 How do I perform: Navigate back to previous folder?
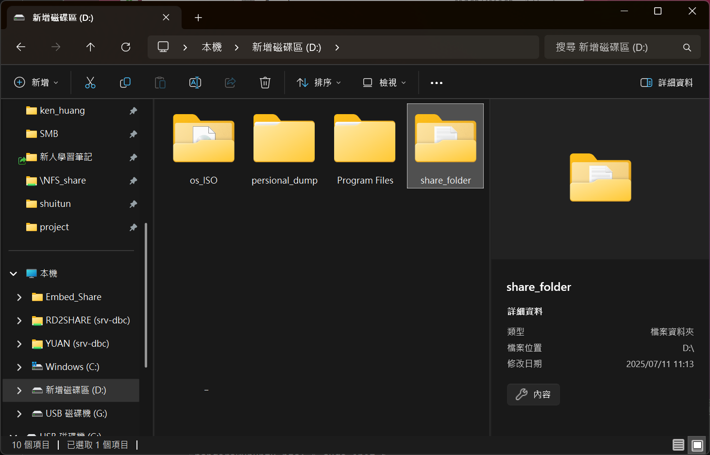[x=21, y=47]
